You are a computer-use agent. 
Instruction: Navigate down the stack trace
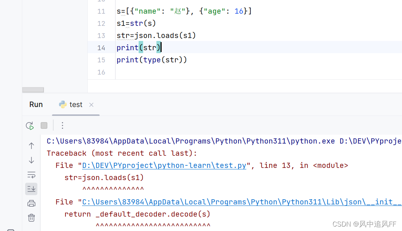[31, 160]
